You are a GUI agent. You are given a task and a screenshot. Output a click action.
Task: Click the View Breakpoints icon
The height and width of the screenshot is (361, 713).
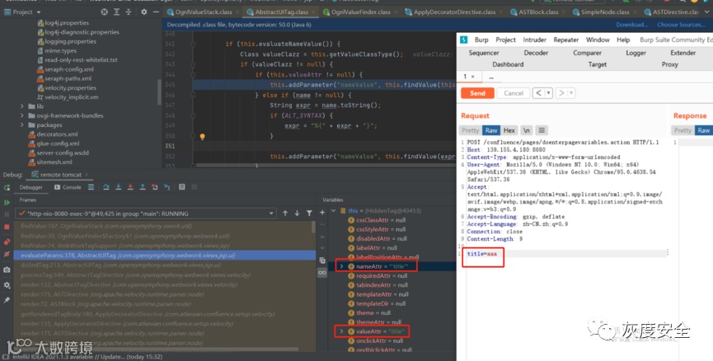pyautogui.click(x=7, y=241)
